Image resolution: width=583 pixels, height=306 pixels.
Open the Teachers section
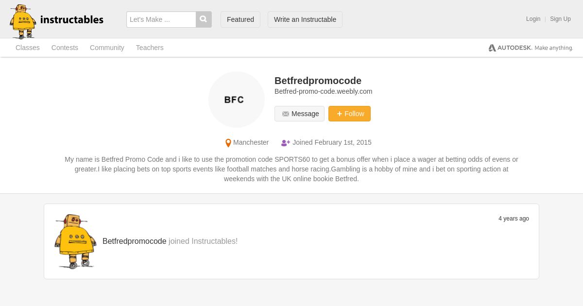[x=150, y=48]
